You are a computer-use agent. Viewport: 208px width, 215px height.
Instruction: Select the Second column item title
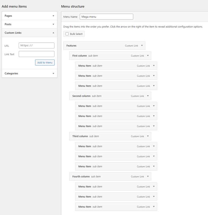pyautogui.click(x=81, y=96)
